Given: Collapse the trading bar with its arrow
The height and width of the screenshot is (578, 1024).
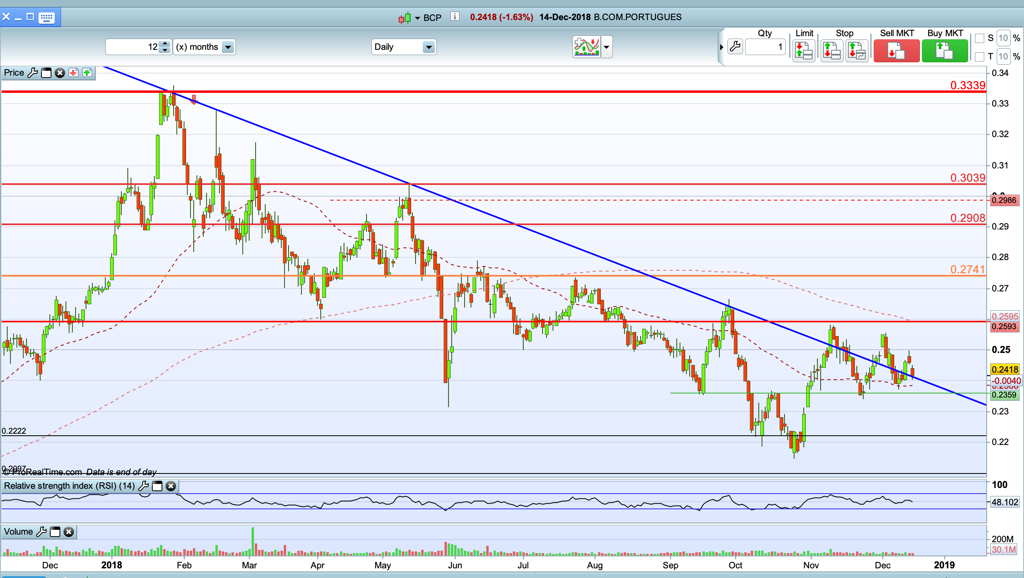Looking at the screenshot, I should click(x=722, y=47).
